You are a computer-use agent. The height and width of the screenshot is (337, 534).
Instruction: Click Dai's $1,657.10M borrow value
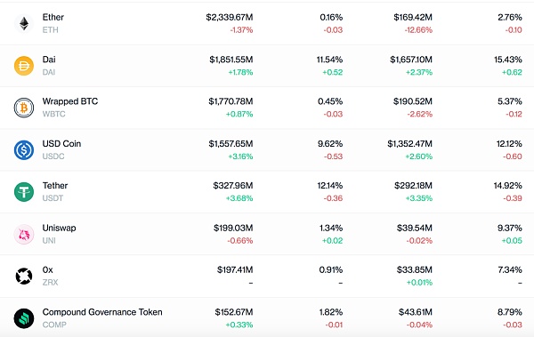click(411, 60)
